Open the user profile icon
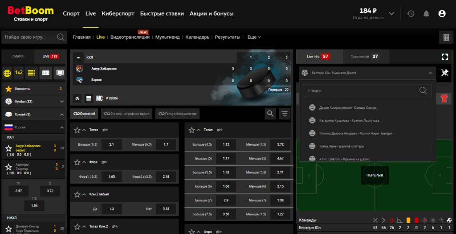Screen dimensions: 456x234 [442, 14]
